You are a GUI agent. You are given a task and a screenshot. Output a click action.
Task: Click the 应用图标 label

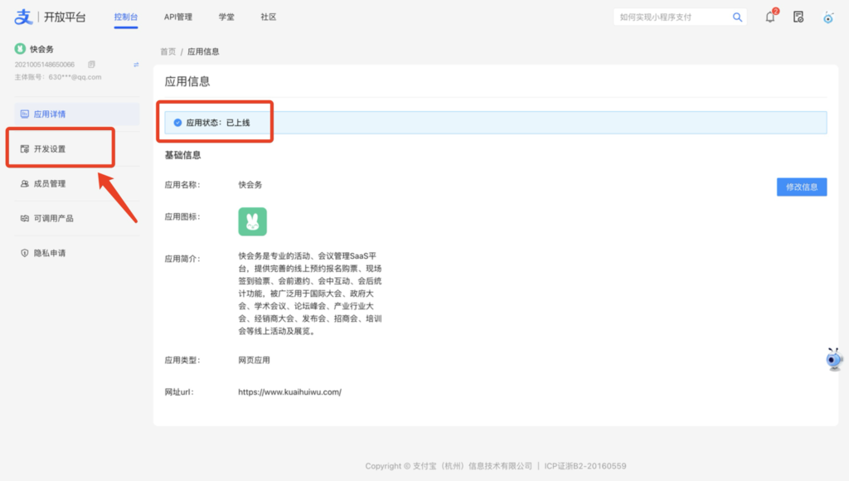pos(182,216)
